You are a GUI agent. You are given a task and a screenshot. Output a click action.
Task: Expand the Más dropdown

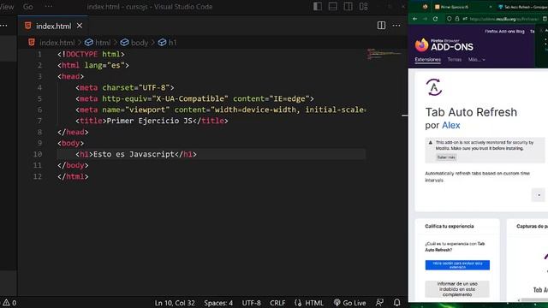click(477, 60)
